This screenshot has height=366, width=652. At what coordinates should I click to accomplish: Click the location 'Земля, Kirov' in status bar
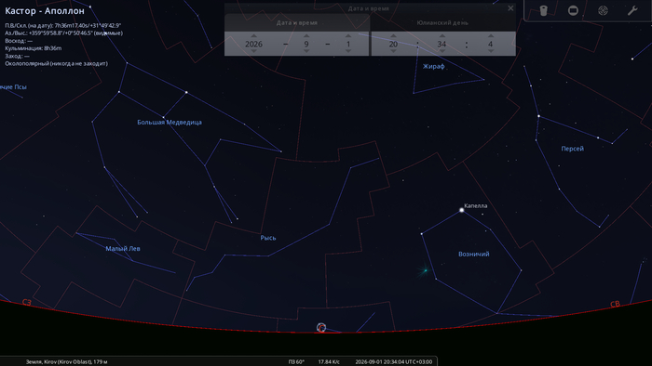pos(66,362)
